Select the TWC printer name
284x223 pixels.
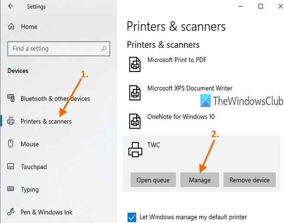pos(153,145)
